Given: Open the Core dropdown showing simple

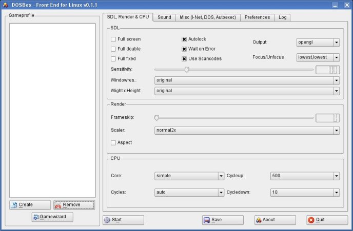Looking at the screenshot, I should point(189,176).
